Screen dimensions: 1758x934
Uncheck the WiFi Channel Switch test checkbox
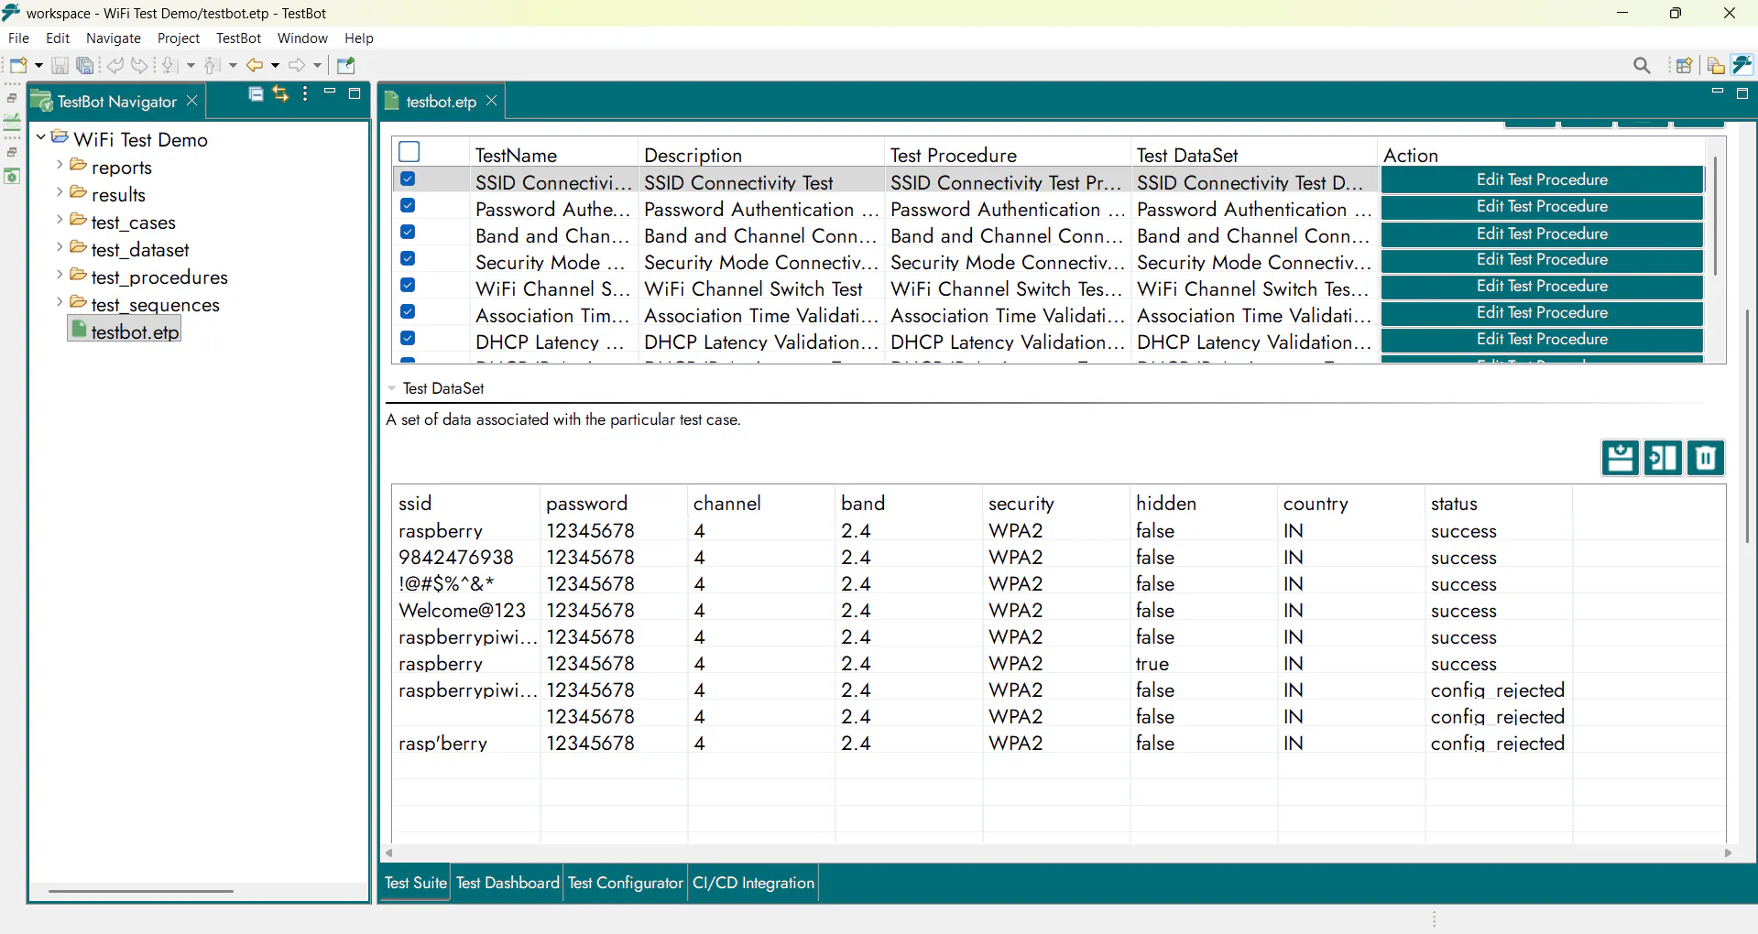408,285
